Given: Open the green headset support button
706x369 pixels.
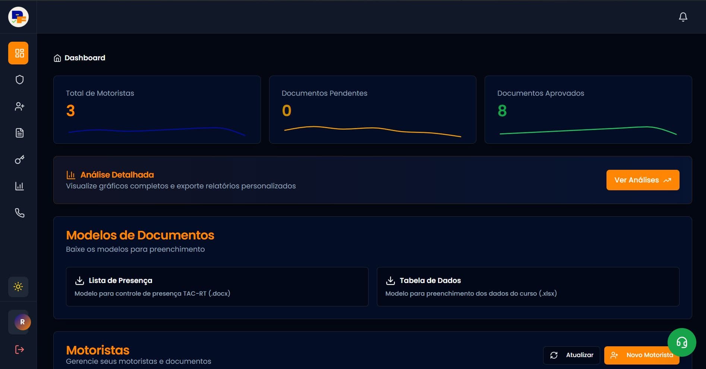Looking at the screenshot, I should [x=682, y=342].
